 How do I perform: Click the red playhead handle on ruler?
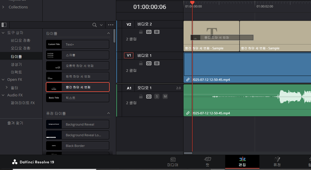[x=192, y=2]
